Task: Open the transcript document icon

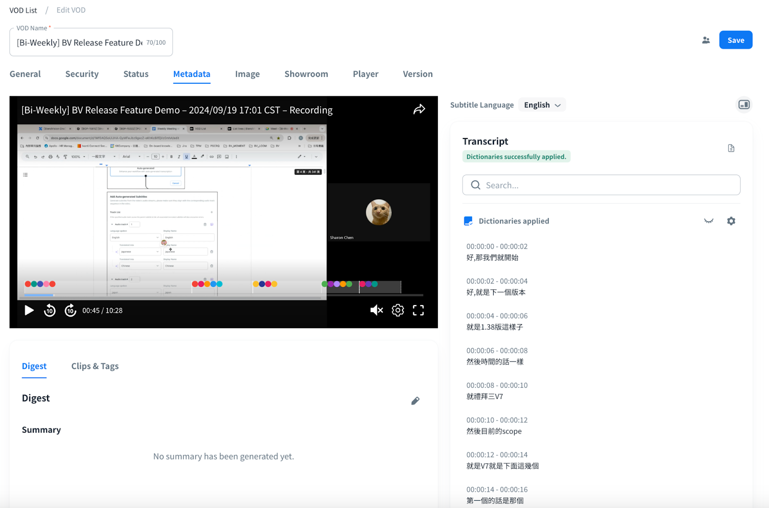Action: click(x=731, y=148)
